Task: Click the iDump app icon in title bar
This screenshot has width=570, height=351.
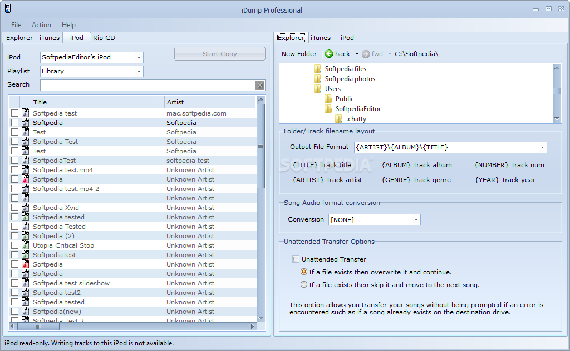Action: [8, 8]
